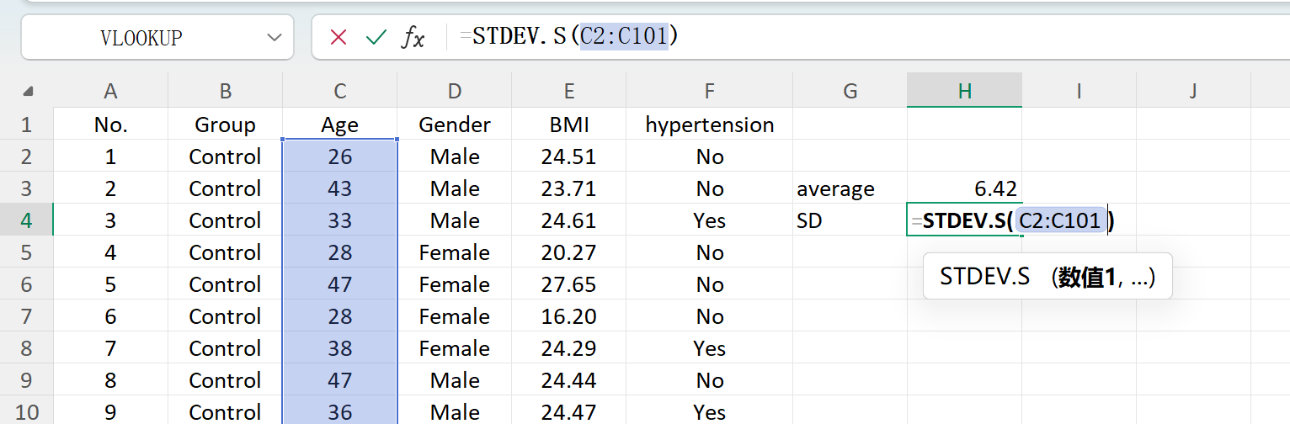Image resolution: width=1290 pixels, height=424 pixels.
Task: Click the age cell with 36
Action: click(340, 411)
